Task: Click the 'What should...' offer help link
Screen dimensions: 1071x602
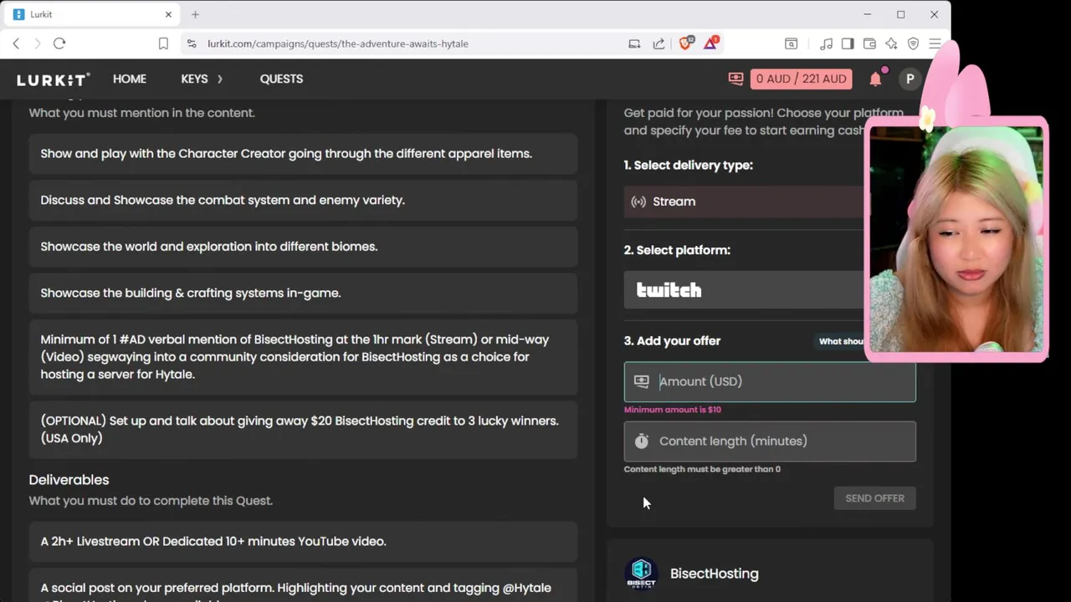Action: click(840, 341)
